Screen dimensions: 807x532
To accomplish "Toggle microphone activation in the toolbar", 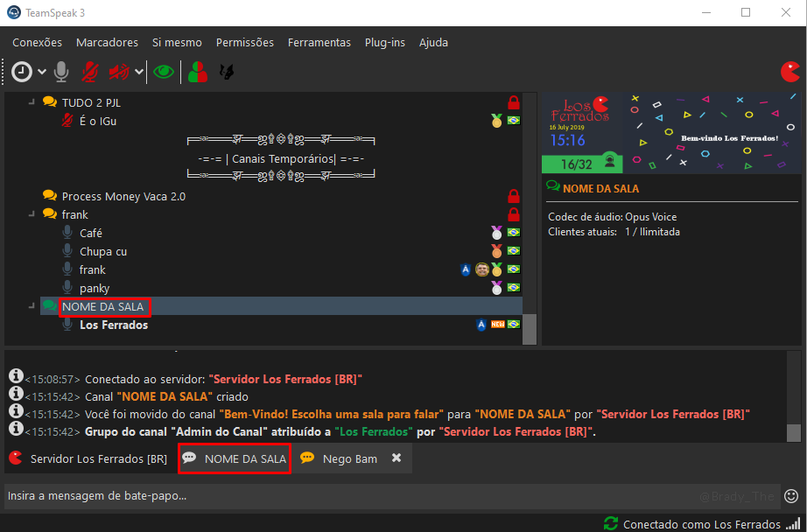I will (x=61, y=72).
